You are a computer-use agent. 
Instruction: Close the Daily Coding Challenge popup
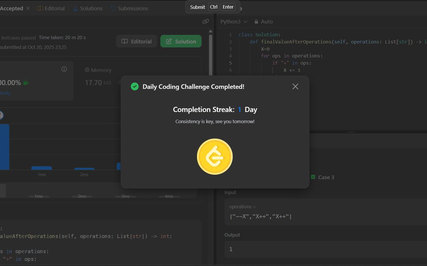(x=295, y=86)
